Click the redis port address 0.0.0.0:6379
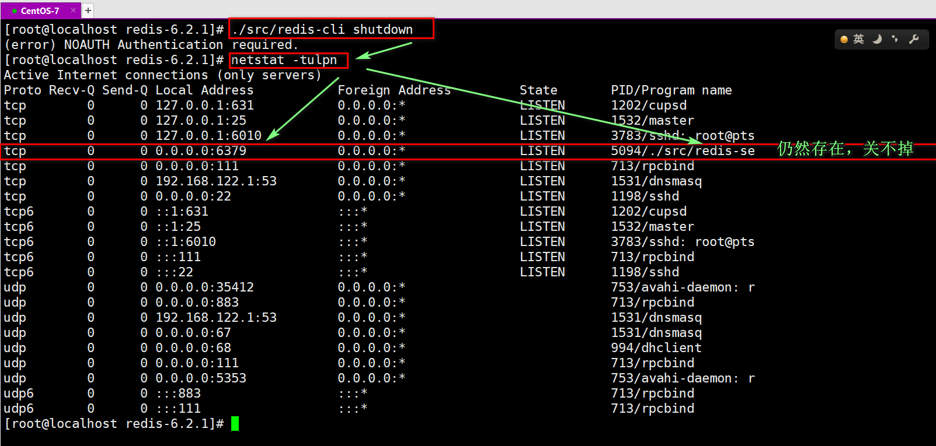This screenshot has height=446, width=936. pyautogui.click(x=201, y=150)
